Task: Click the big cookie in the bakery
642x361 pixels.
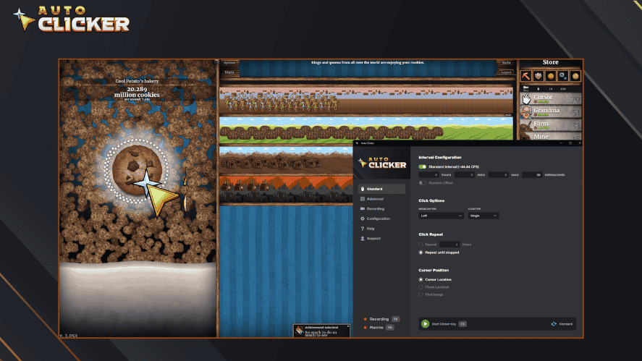Action: point(137,170)
